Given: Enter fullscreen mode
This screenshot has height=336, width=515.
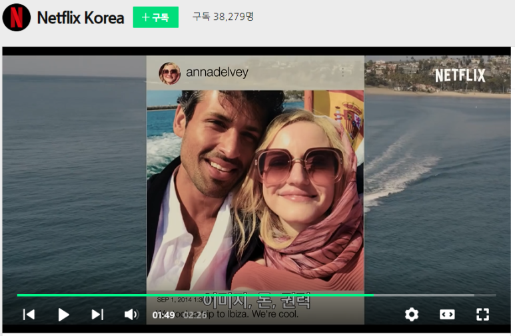Looking at the screenshot, I should point(482,314).
